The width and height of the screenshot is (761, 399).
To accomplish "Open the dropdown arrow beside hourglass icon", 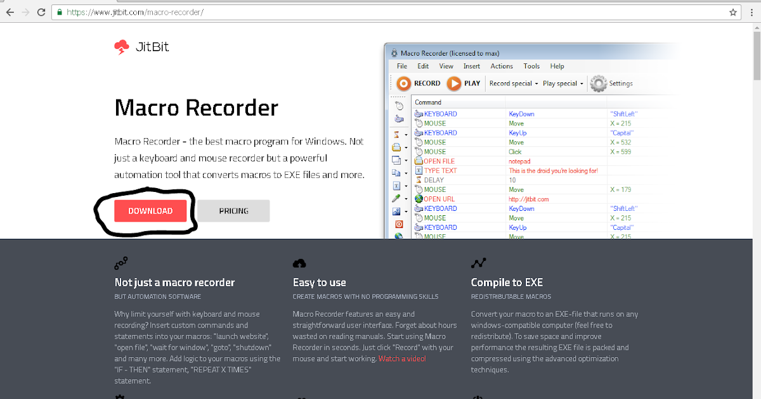I will [x=406, y=135].
